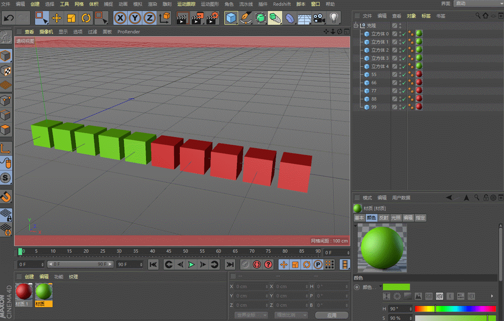Select the RGB color mode button

click(429, 296)
